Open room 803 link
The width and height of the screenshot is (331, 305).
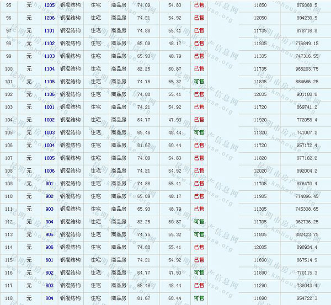click(x=49, y=285)
